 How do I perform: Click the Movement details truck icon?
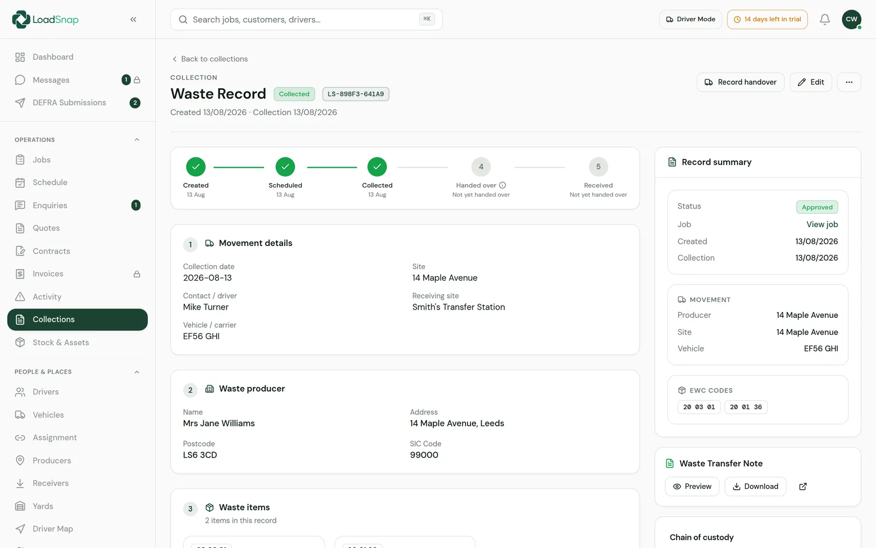(210, 243)
